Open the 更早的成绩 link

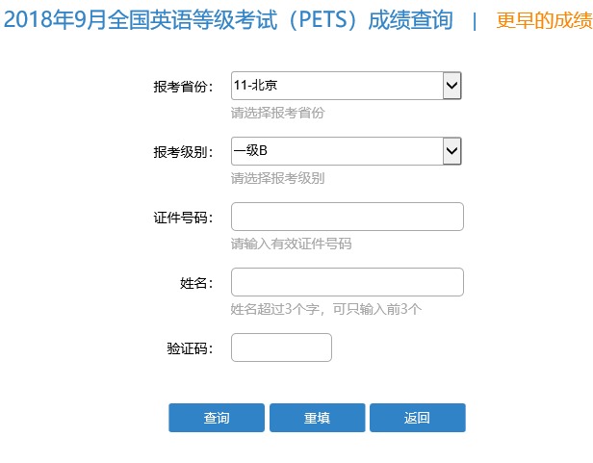pos(544,21)
